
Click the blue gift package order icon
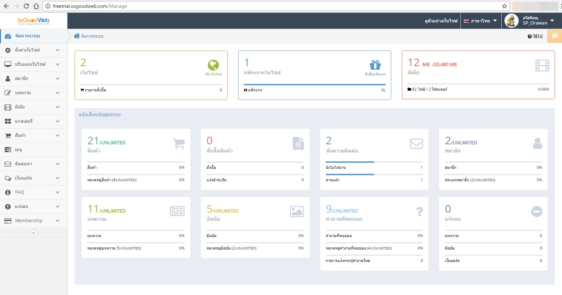(375, 65)
